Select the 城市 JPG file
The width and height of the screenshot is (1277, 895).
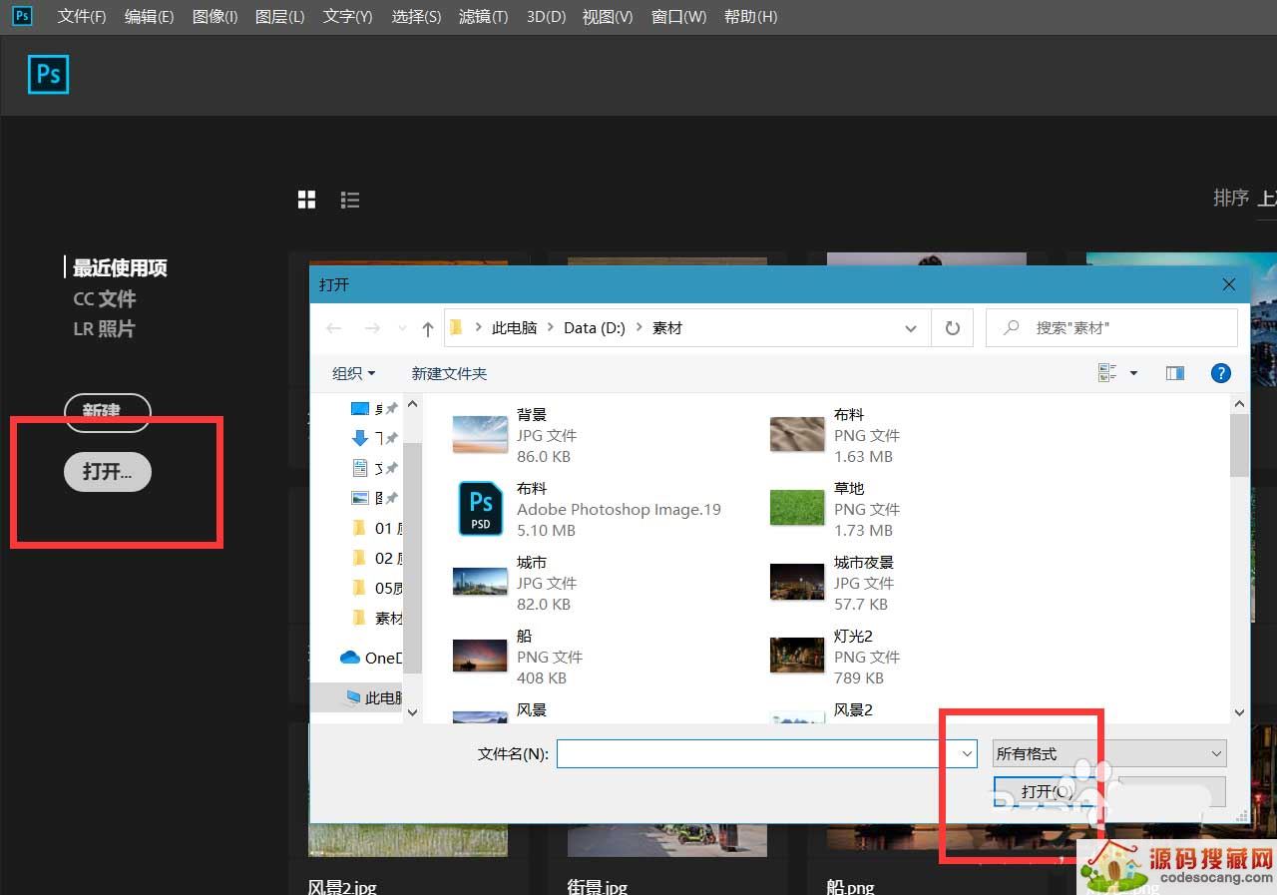pyautogui.click(x=515, y=583)
